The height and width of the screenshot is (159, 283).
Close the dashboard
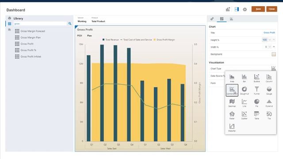(x=272, y=9)
